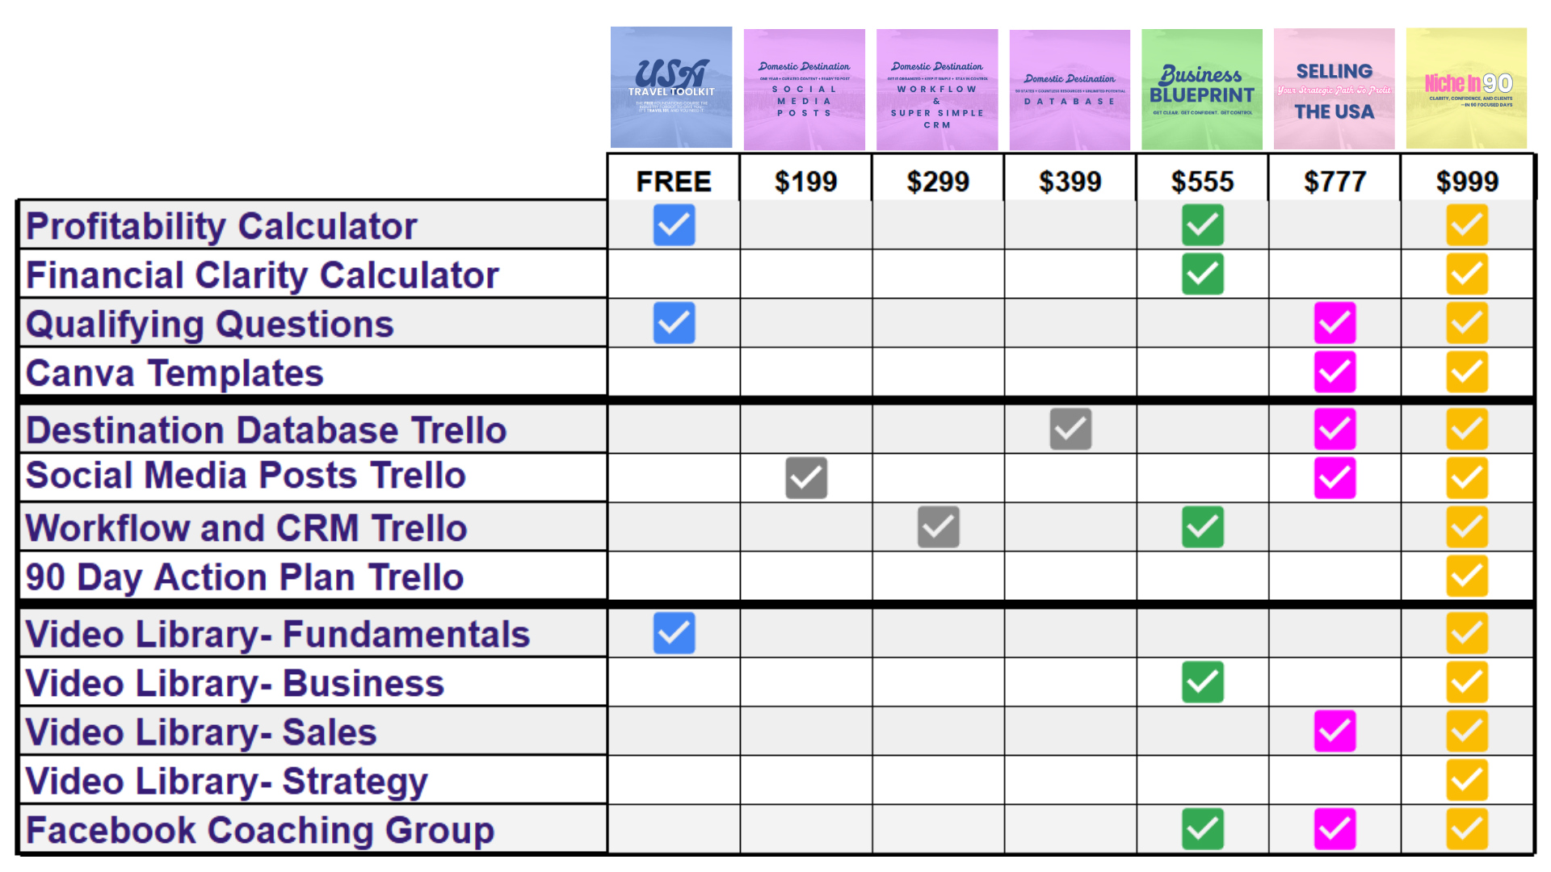This screenshot has width=1551, height=872.
Task: Toggle yellow 90 Day Action Plan checkbox
Action: click(1467, 576)
